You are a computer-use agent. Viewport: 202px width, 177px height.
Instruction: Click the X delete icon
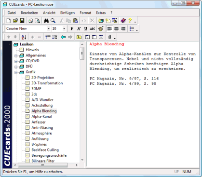(92, 21)
